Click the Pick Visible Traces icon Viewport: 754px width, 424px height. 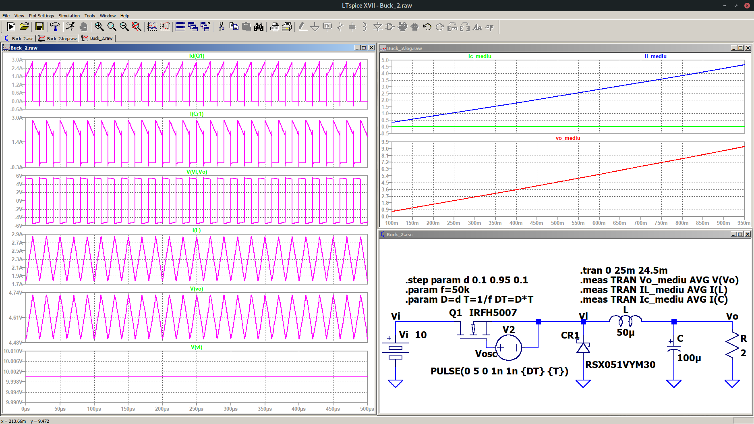point(165,27)
